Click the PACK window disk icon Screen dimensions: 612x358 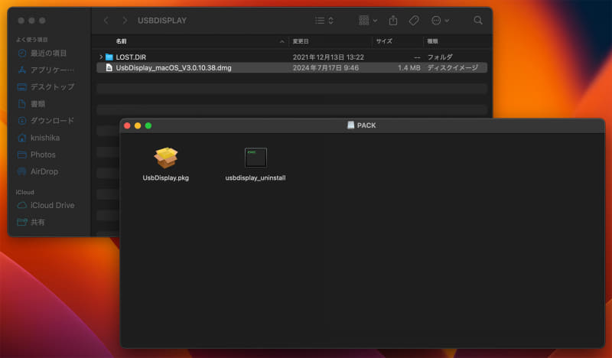coord(350,125)
